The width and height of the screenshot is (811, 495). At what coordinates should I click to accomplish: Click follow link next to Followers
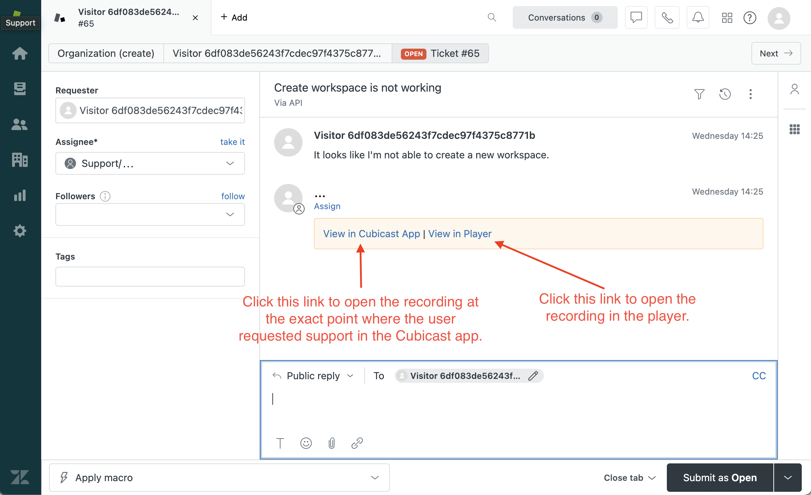[233, 195]
